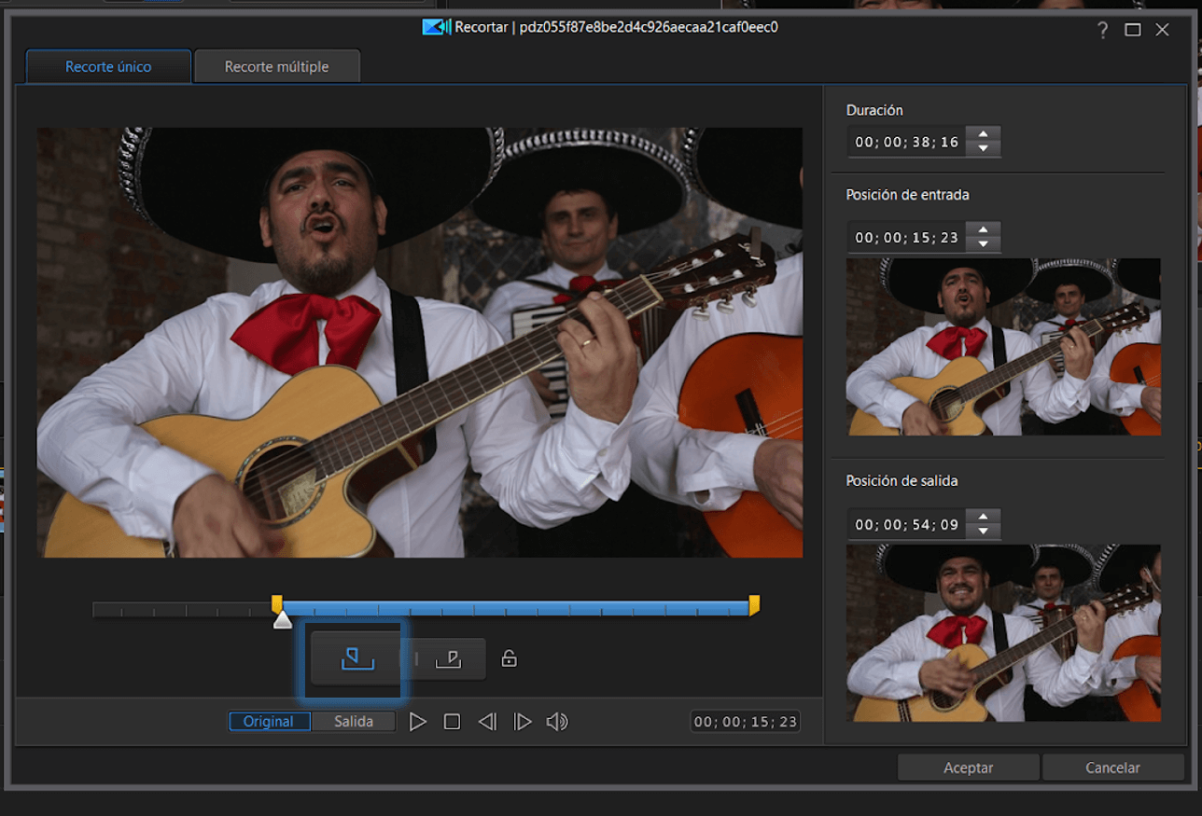Decrease Posición de salida with down arrow

click(x=983, y=532)
